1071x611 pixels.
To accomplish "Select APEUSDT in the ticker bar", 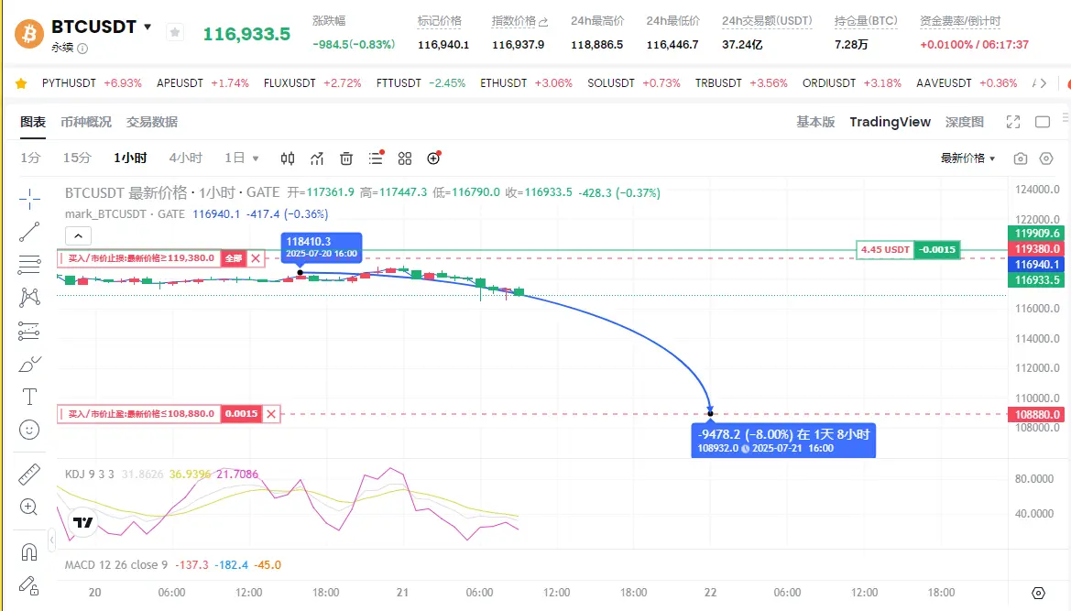I will point(180,83).
